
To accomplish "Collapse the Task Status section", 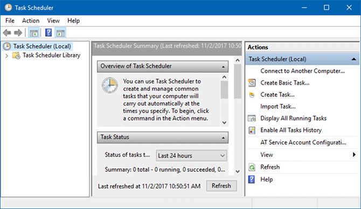I will point(223,138).
